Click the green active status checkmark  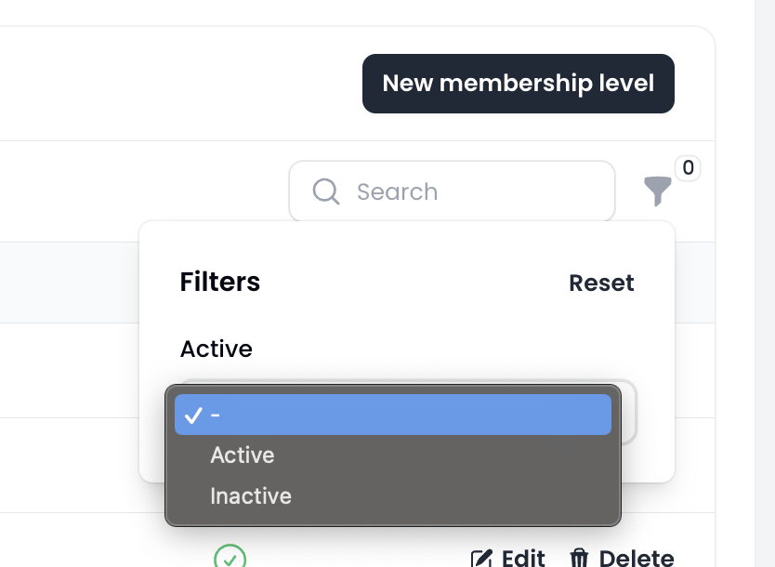tap(230, 556)
